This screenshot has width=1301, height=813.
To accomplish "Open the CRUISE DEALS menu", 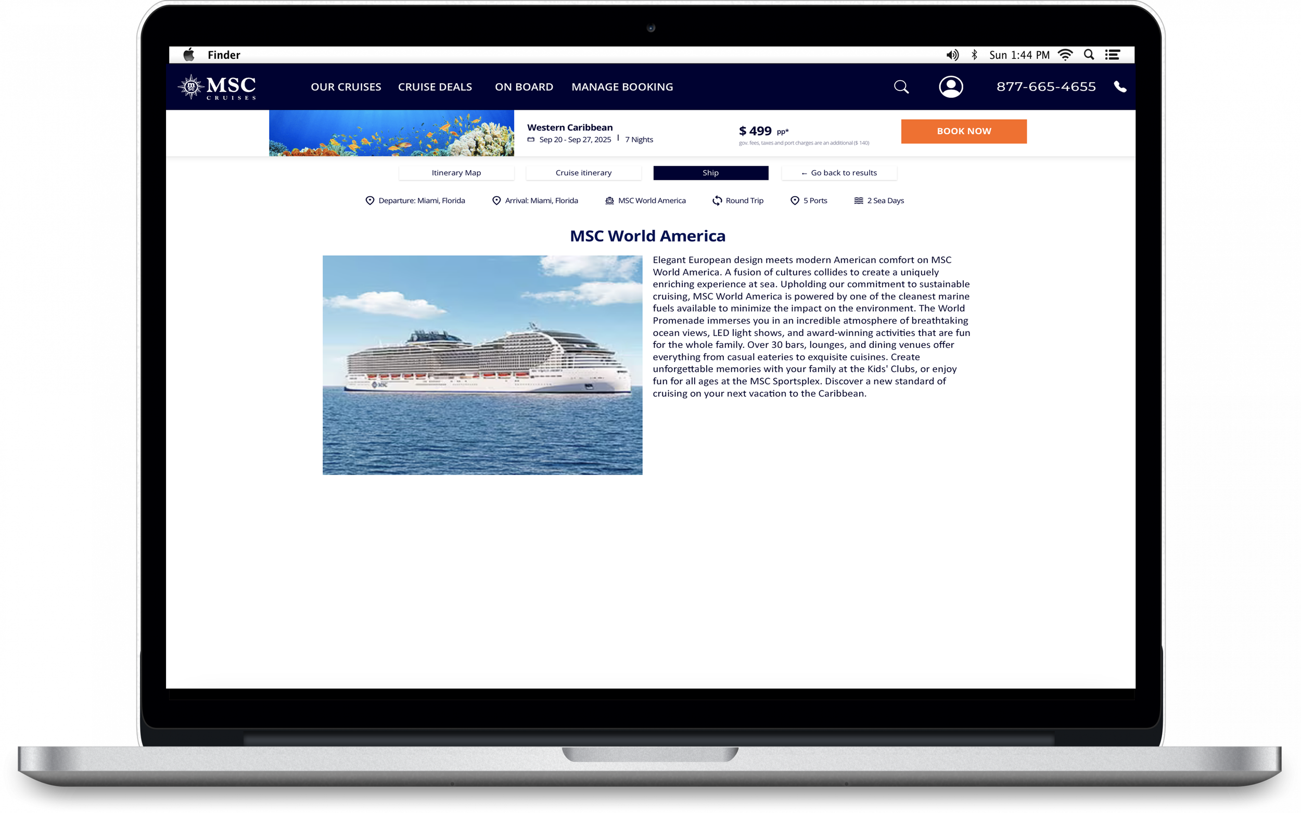I will (435, 86).
